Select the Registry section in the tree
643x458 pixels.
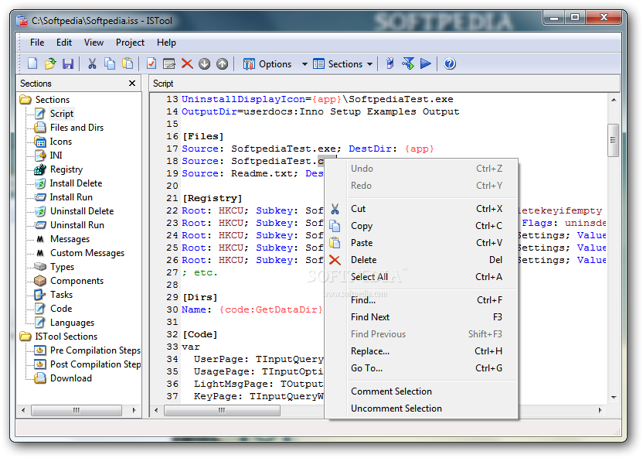[x=66, y=169]
